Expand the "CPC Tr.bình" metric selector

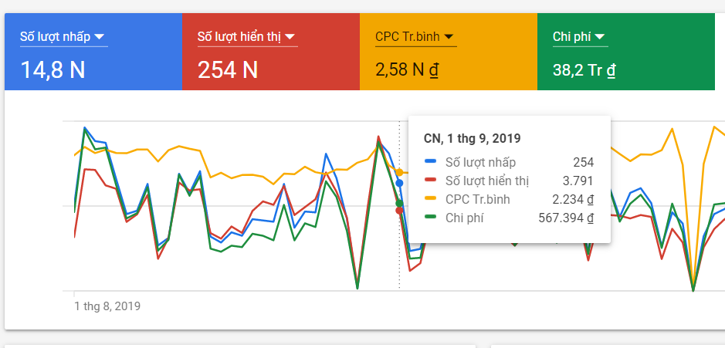[x=449, y=36]
